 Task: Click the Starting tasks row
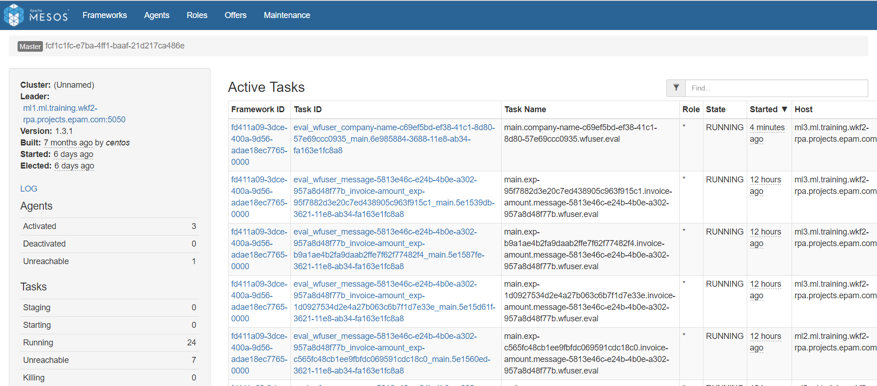pyautogui.click(x=109, y=325)
